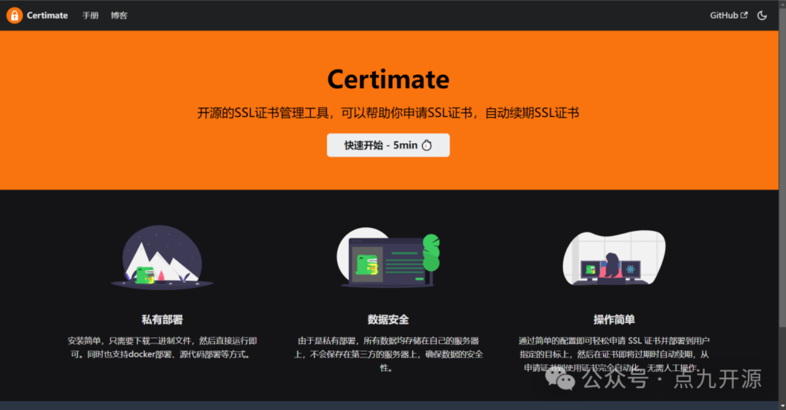
Task: Click the large Certimate hero title
Action: [x=388, y=79]
